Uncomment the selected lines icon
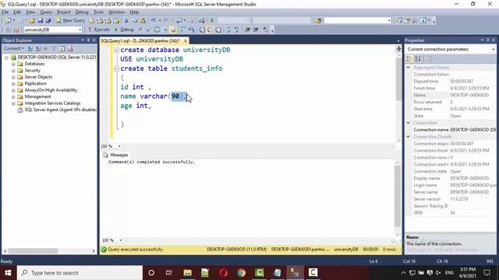This screenshot has width=499, height=280. click(236, 30)
